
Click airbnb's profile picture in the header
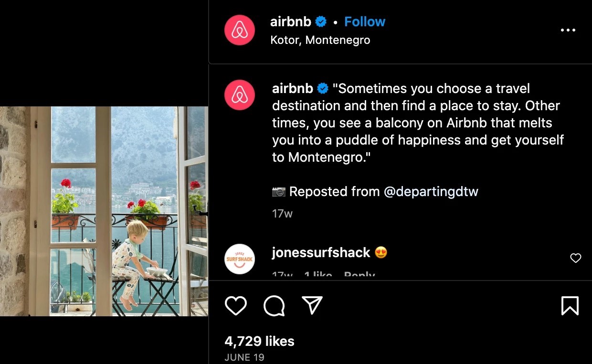click(239, 30)
